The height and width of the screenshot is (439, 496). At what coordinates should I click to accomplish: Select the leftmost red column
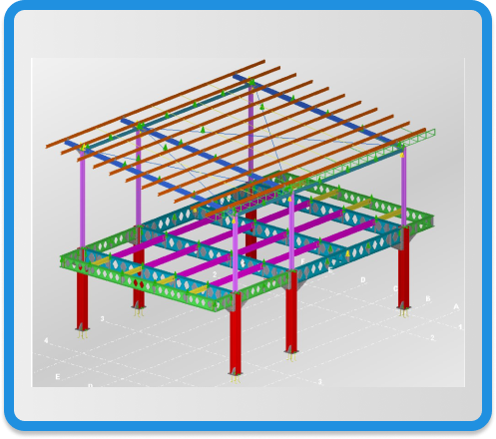[x=82, y=299]
